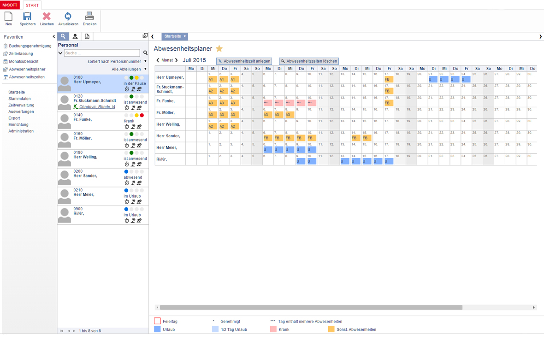Switch to person view tab in Personal panel
544x340 pixels.
tap(75, 36)
